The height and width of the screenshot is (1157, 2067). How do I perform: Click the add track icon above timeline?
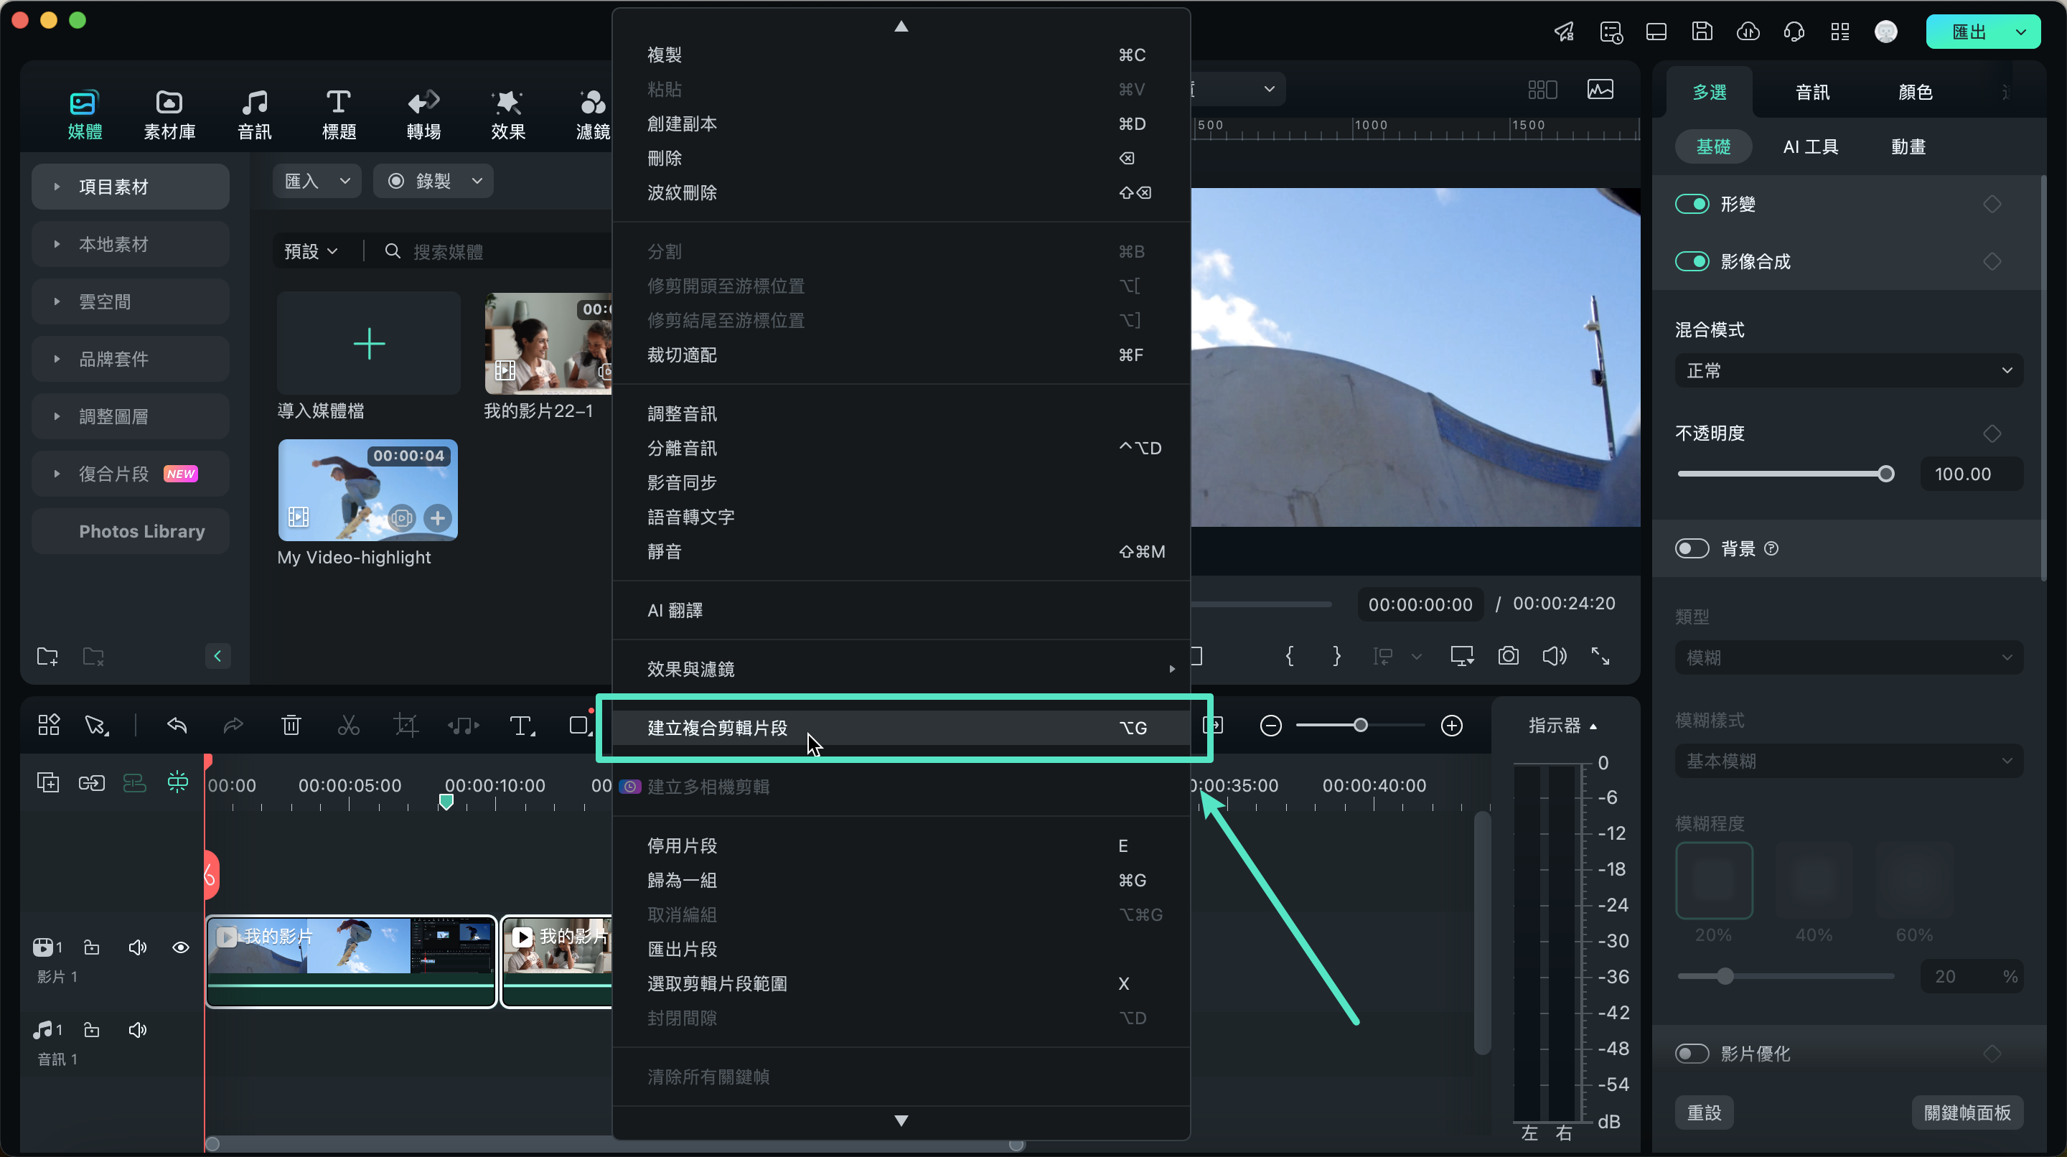pyautogui.click(x=48, y=782)
